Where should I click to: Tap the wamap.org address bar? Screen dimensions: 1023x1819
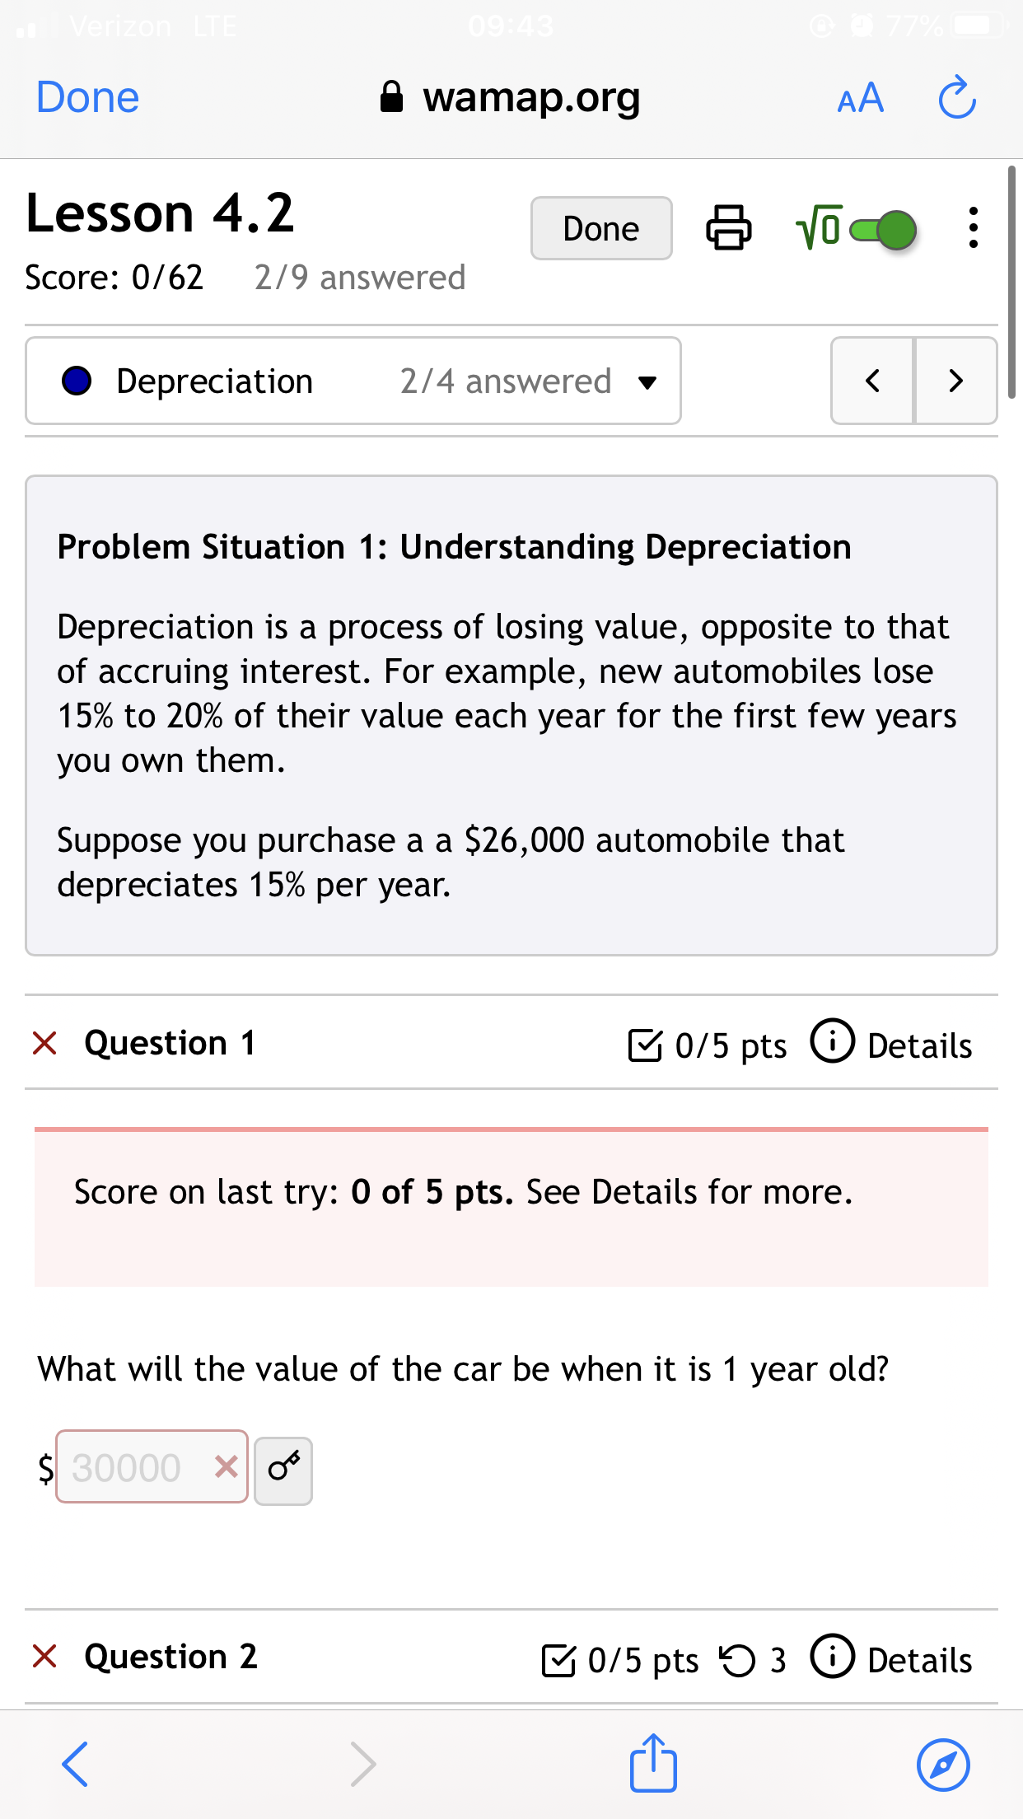pos(511,97)
